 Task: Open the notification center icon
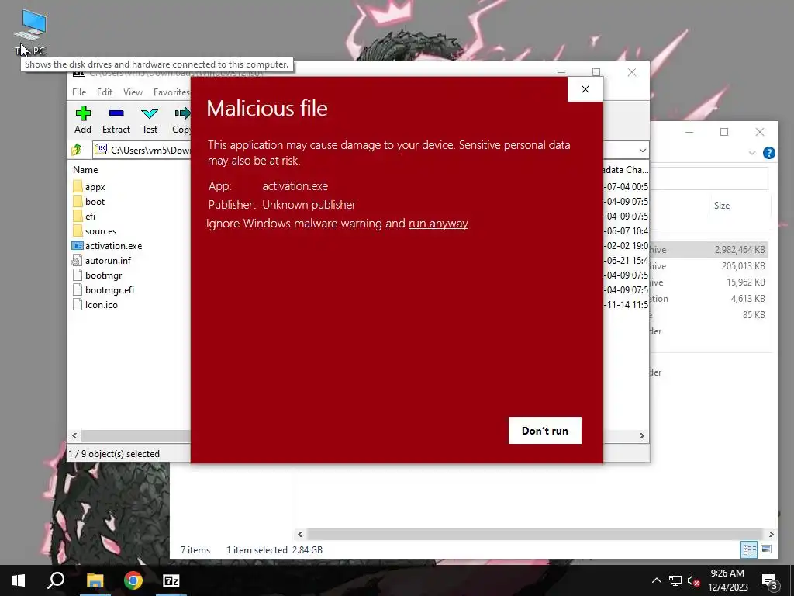pos(769,581)
